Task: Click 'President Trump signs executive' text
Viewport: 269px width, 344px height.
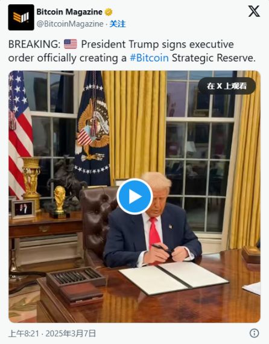Action: click(x=157, y=44)
